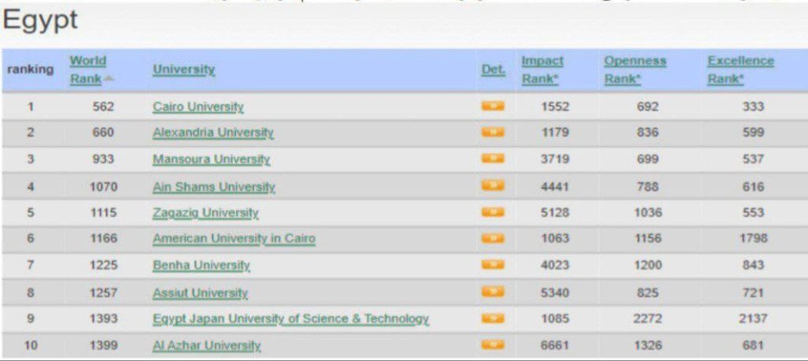Open American University in Cairo link
Screen dimensions: 808x361
(x=234, y=239)
